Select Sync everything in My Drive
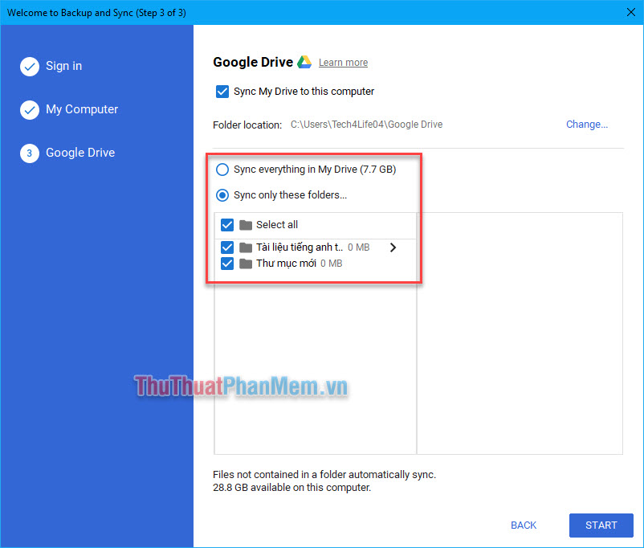The height and width of the screenshot is (548, 644). [222, 170]
